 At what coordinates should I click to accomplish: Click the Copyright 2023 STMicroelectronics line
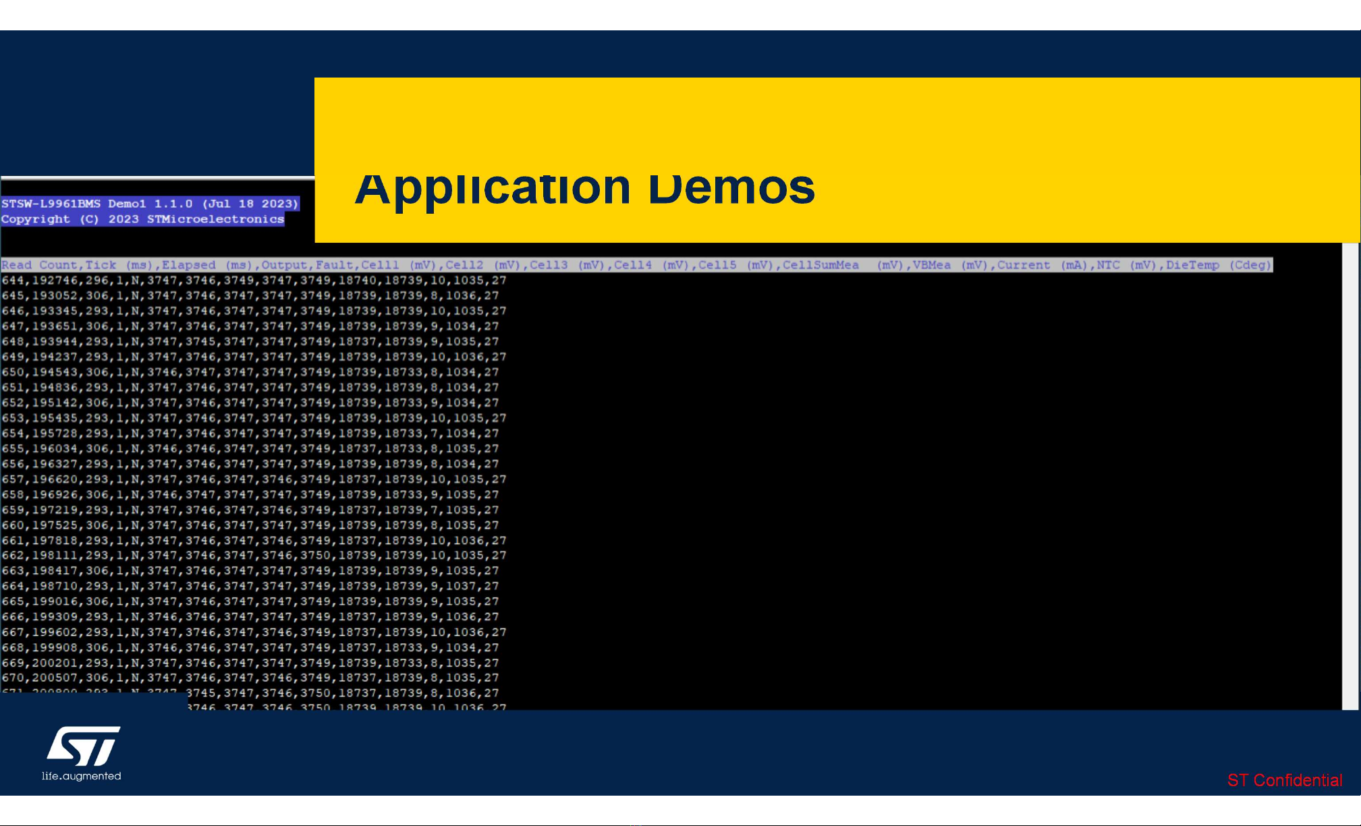click(x=142, y=219)
